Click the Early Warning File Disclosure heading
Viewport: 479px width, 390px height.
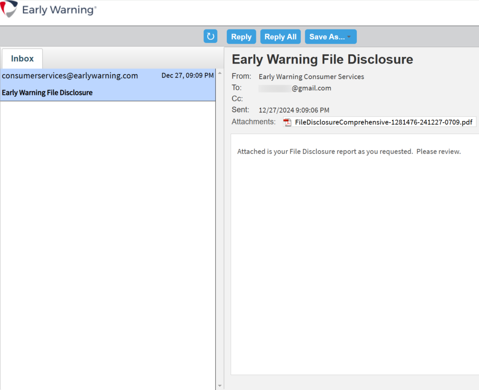pyautogui.click(x=322, y=59)
